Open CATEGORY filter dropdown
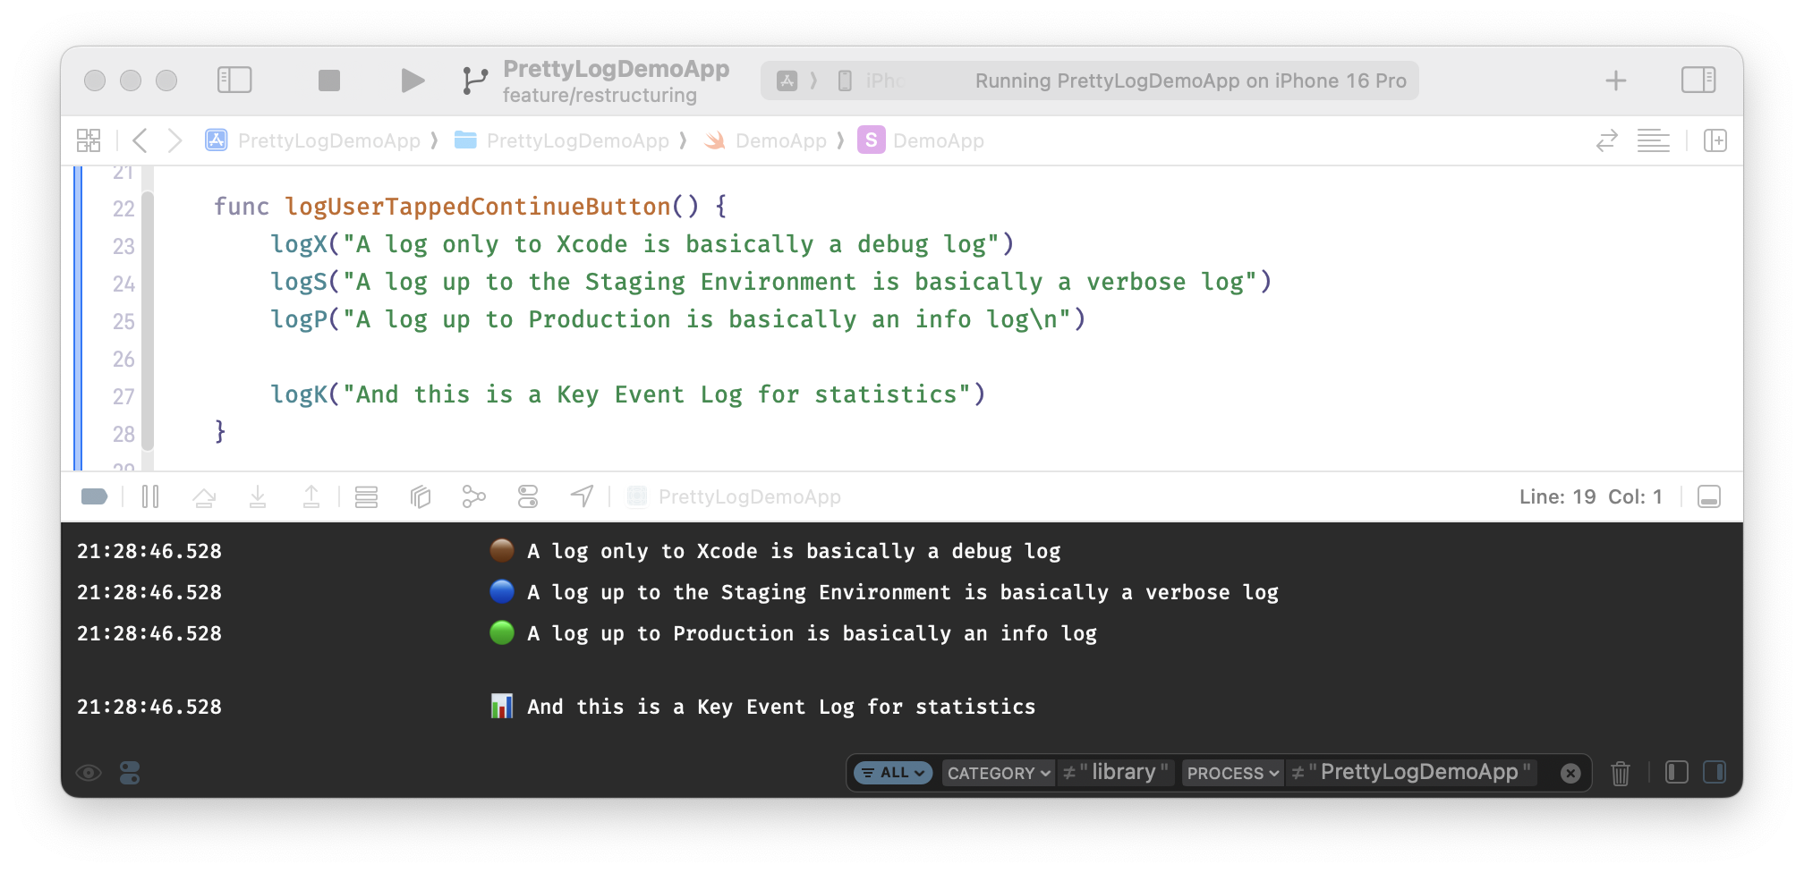The width and height of the screenshot is (1804, 873). [999, 773]
